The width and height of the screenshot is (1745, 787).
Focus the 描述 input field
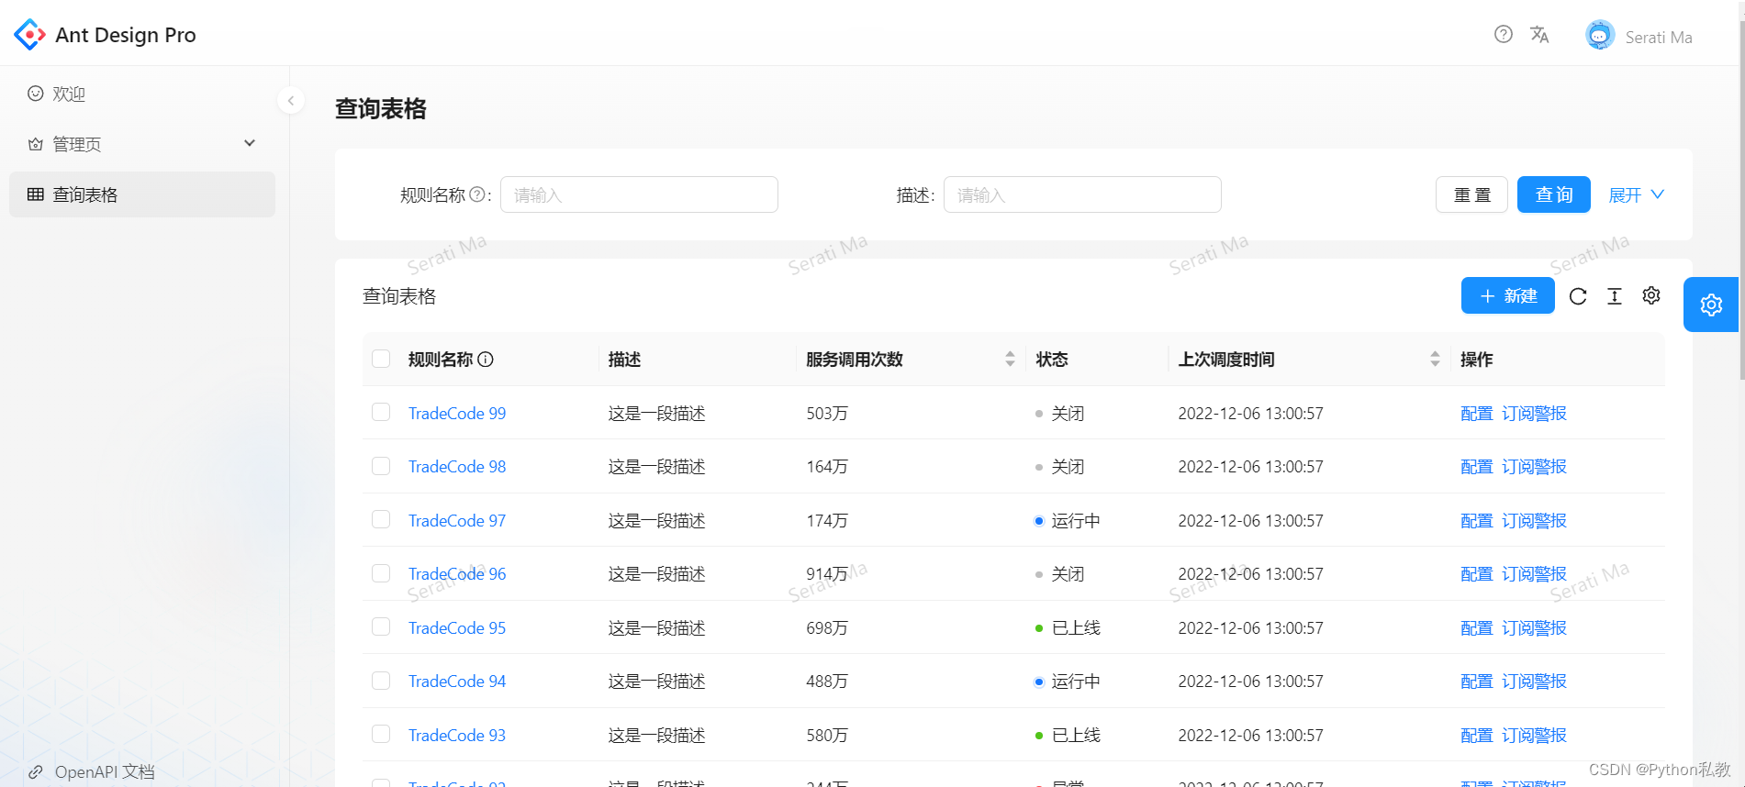[1082, 194]
